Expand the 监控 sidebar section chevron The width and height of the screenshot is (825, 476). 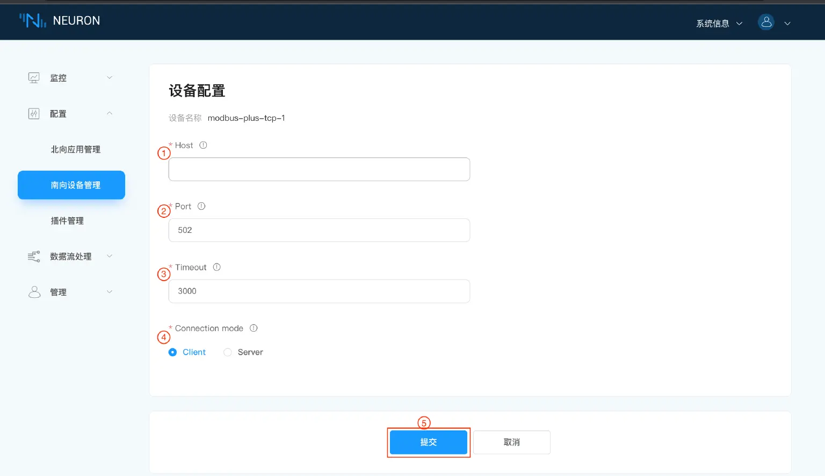point(110,78)
